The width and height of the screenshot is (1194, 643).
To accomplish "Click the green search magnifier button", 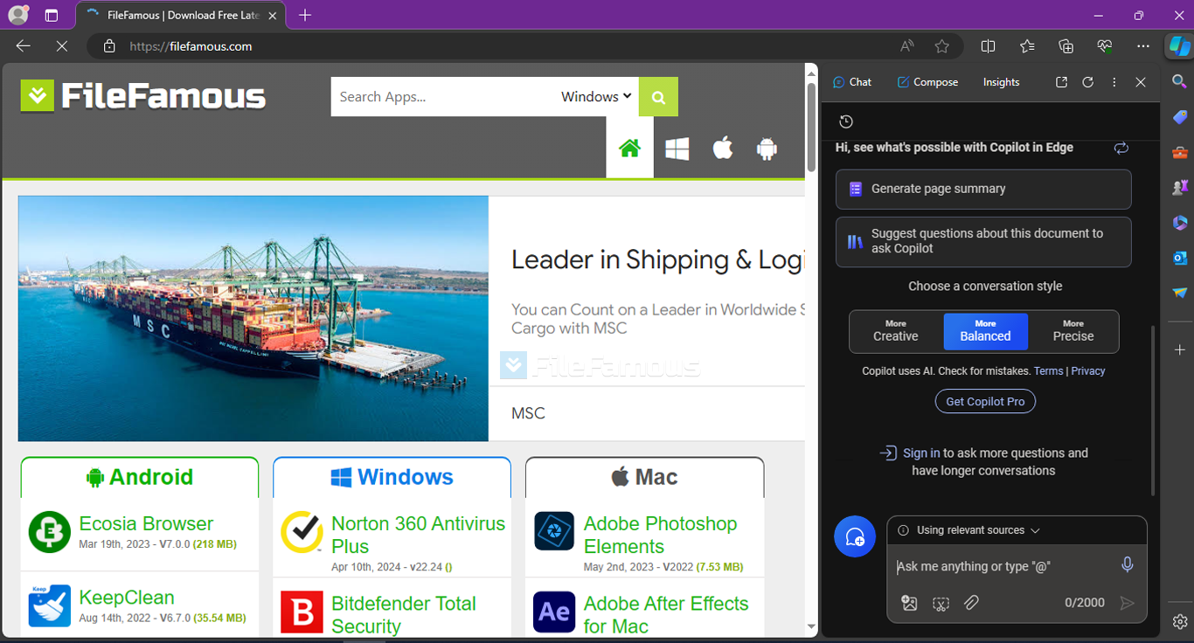I will (x=658, y=97).
